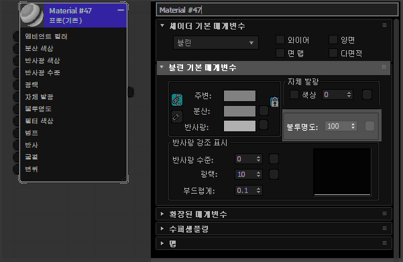Click the 광택 spinner arrows
The height and width of the screenshot is (262, 403).
tap(258, 174)
